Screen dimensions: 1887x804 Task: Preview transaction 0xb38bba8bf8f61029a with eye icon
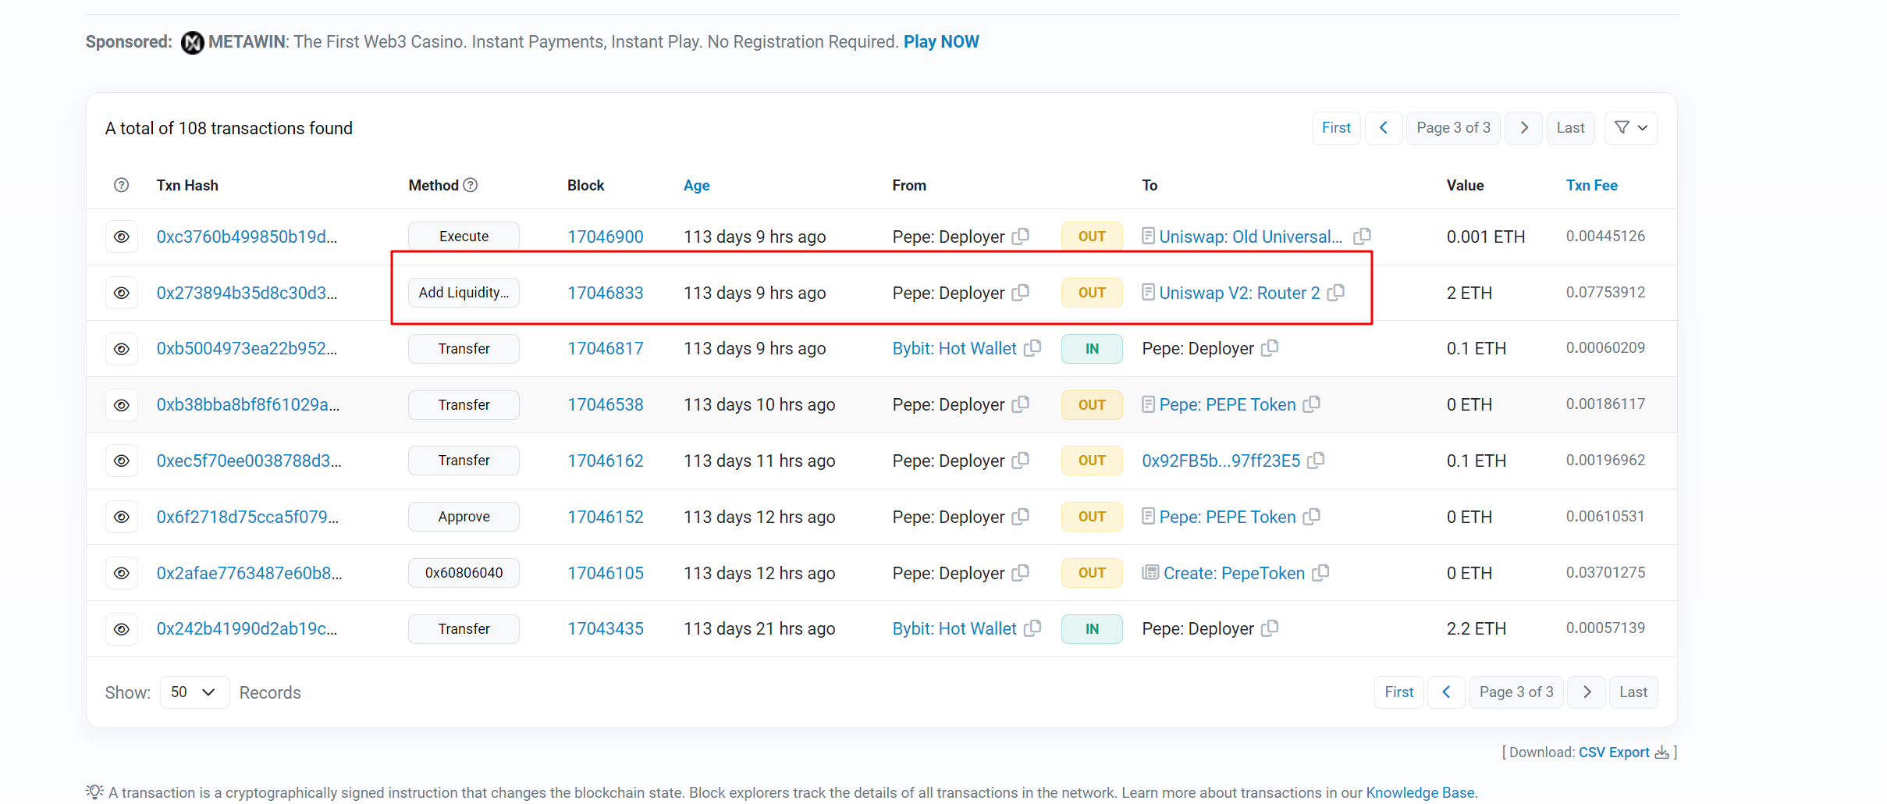click(122, 405)
